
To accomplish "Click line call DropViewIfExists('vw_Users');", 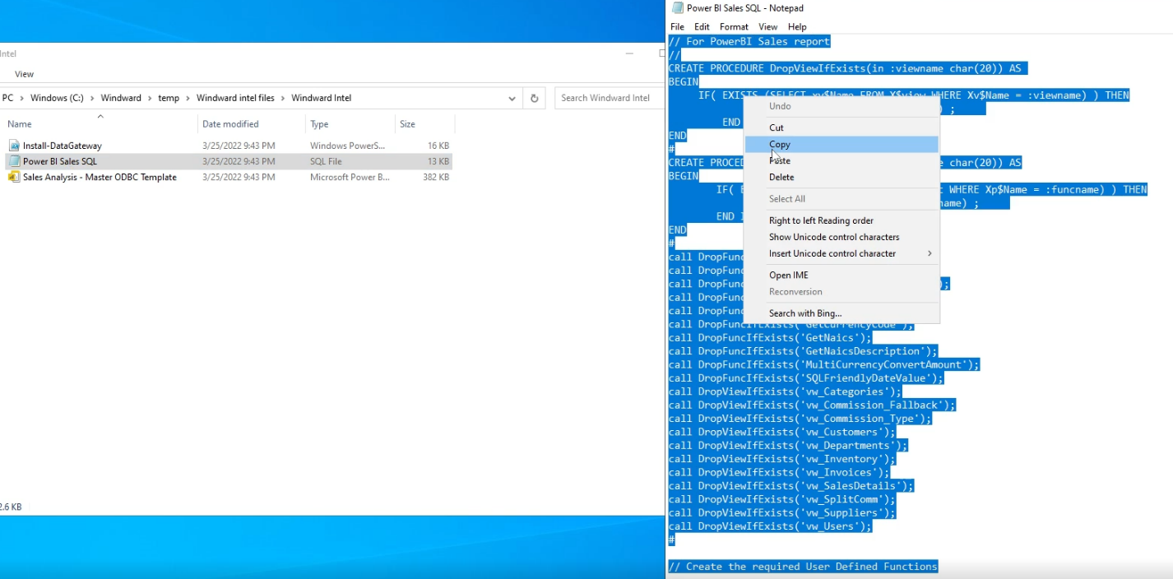I will pyautogui.click(x=770, y=526).
